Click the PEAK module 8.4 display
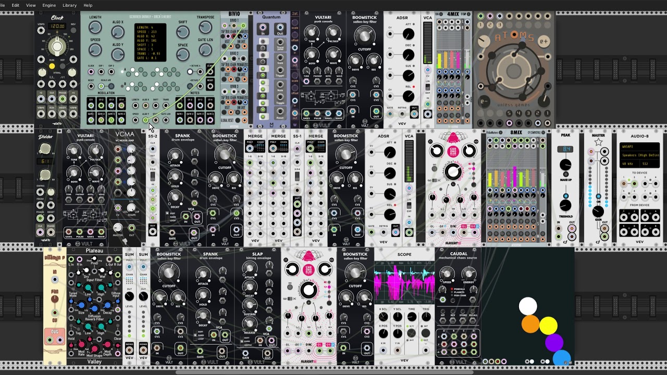This screenshot has height=375, width=667. (x=565, y=149)
